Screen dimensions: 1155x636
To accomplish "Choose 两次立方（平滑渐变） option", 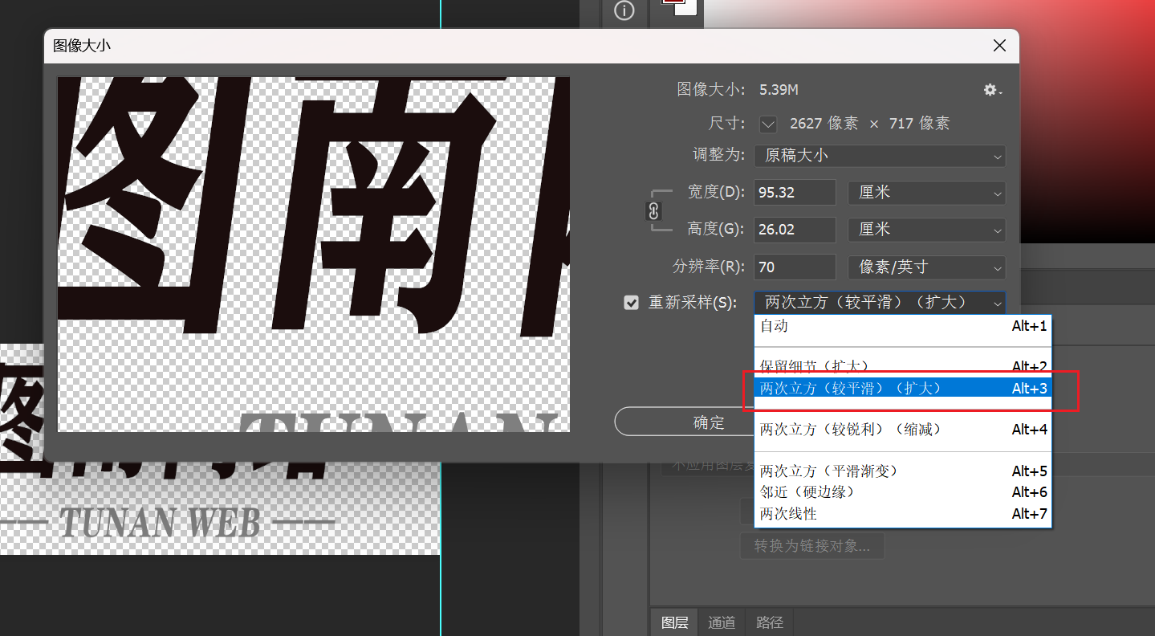I will 903,471.
